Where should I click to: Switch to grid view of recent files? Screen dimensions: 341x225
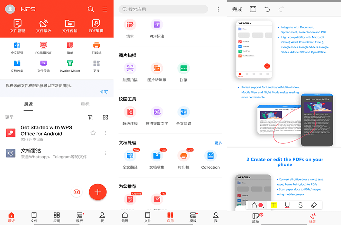tap(105, 117)
